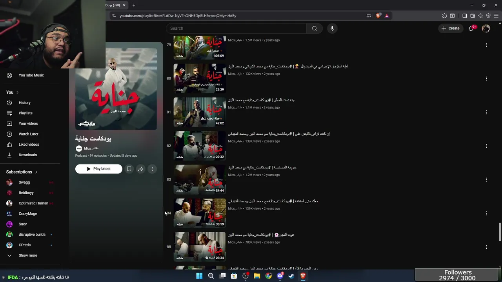Click the Create button
The height and width of the screenshot is (282, 502).
tap(450, 28)
